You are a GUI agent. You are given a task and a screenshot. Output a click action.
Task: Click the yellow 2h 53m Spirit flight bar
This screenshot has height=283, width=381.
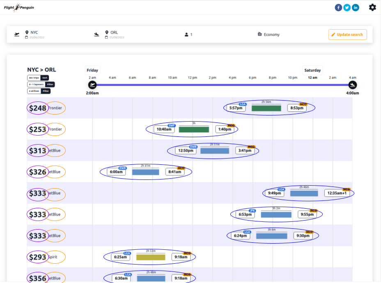click(151, 257)
